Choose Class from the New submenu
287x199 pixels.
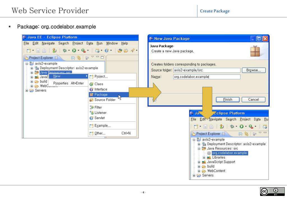click(x=98, y=84)
